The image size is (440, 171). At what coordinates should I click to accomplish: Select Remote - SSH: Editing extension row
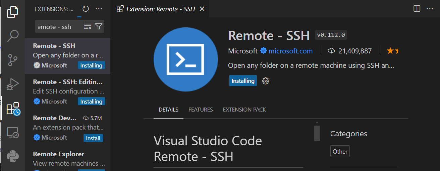coord(67,92)
